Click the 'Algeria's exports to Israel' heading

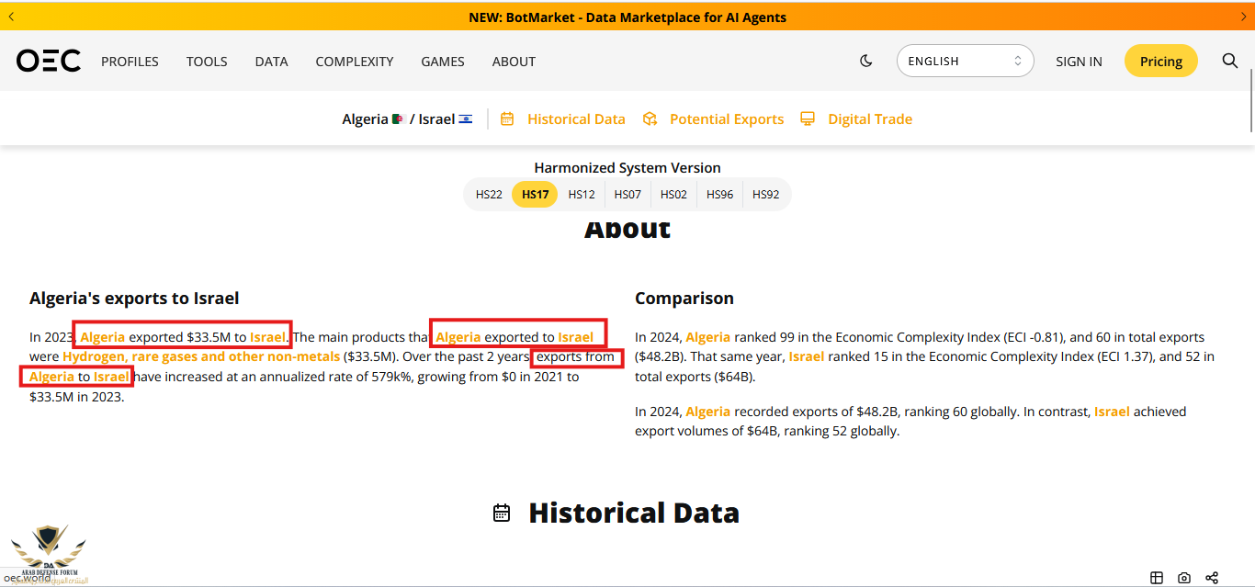(134, 299)
